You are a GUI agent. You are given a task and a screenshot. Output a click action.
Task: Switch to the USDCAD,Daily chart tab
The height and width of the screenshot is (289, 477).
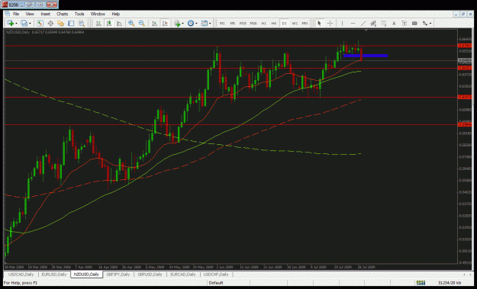pos(21,275)
